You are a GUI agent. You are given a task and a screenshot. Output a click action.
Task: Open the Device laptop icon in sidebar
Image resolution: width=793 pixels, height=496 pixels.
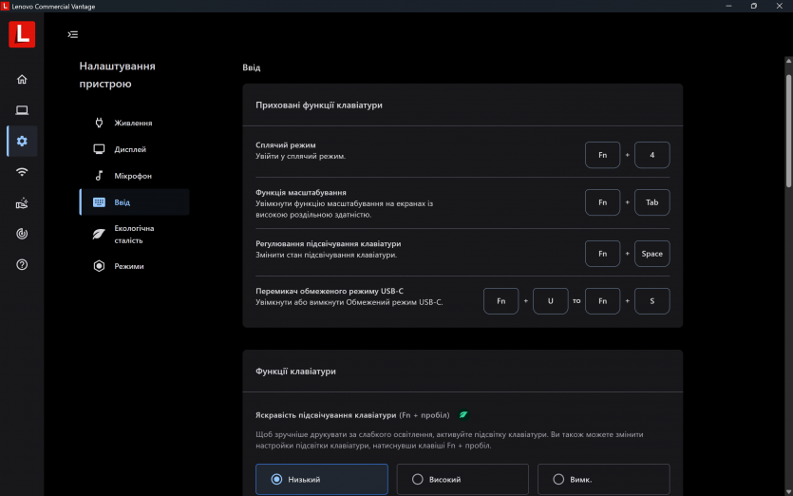[22, 110]
